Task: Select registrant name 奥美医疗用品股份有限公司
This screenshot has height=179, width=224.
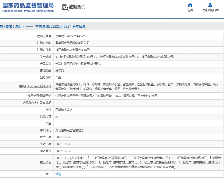Action: click(x=72, y=43)
